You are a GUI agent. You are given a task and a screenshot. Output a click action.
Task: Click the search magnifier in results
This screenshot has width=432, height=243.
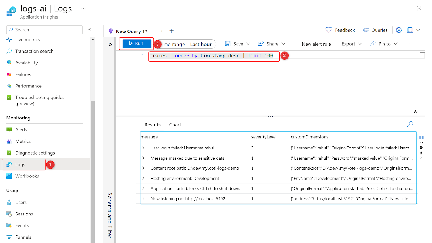click(x=410, y=124)
